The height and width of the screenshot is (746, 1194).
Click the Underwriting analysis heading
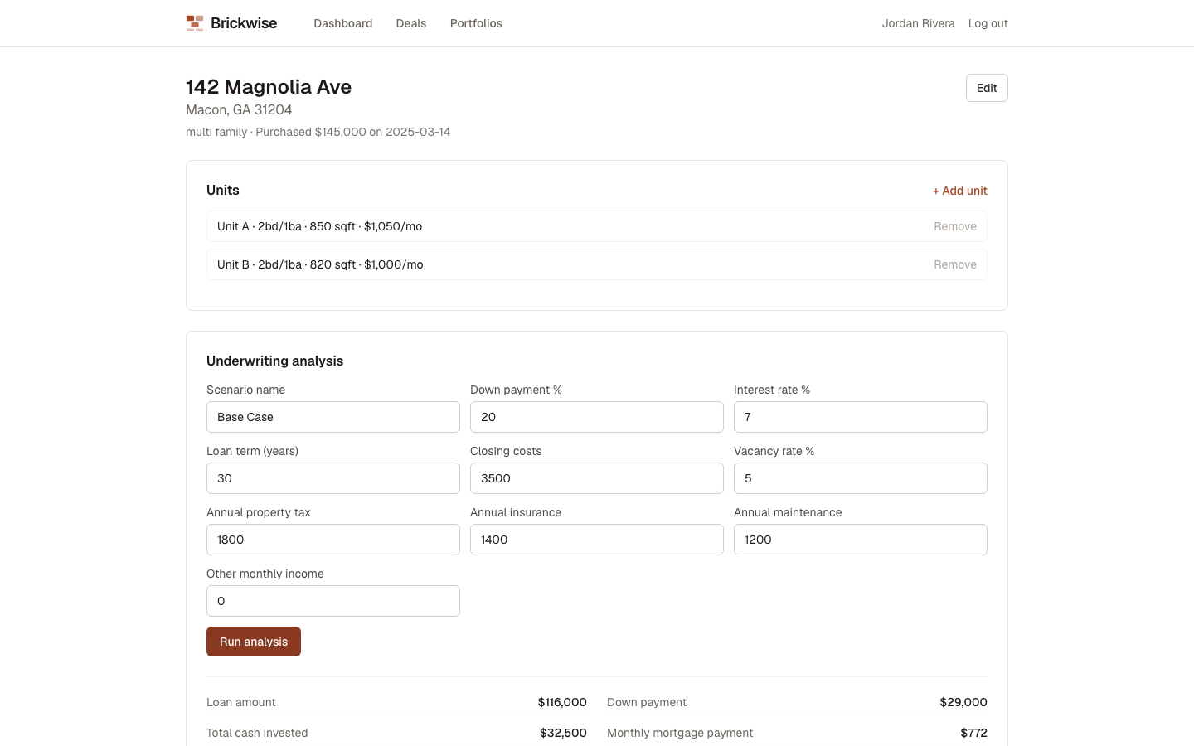click(274, 361)
